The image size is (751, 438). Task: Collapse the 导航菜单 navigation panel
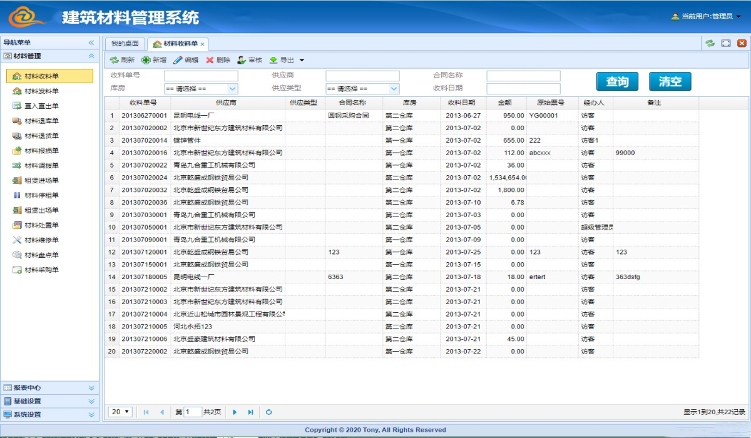click(x=91, y=43)
